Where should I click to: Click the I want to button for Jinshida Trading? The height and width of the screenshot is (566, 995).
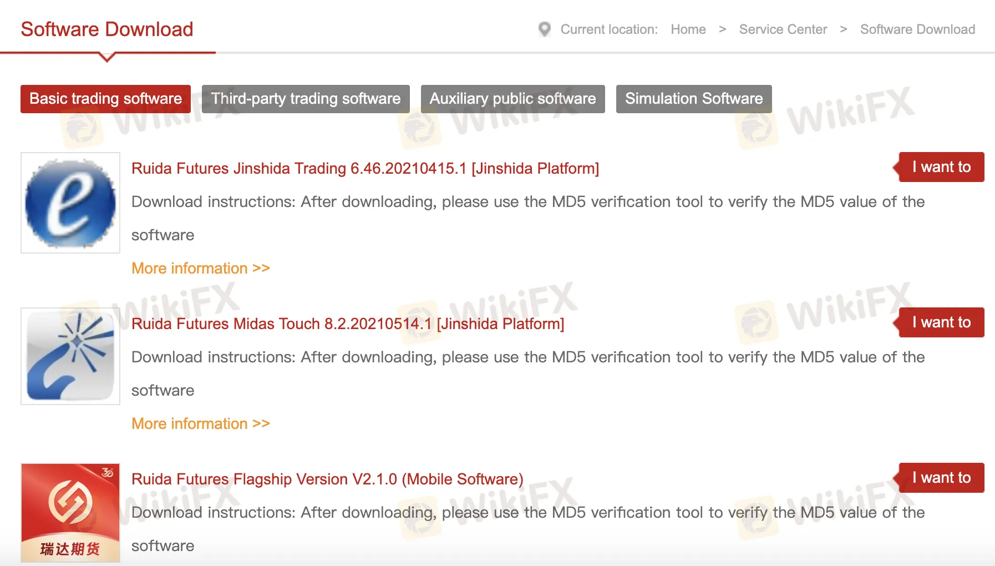[x=940, y=167]
